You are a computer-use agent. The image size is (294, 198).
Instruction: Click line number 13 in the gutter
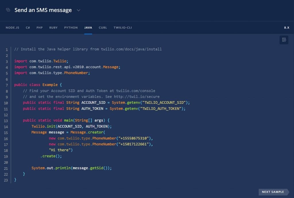(6, 120)
